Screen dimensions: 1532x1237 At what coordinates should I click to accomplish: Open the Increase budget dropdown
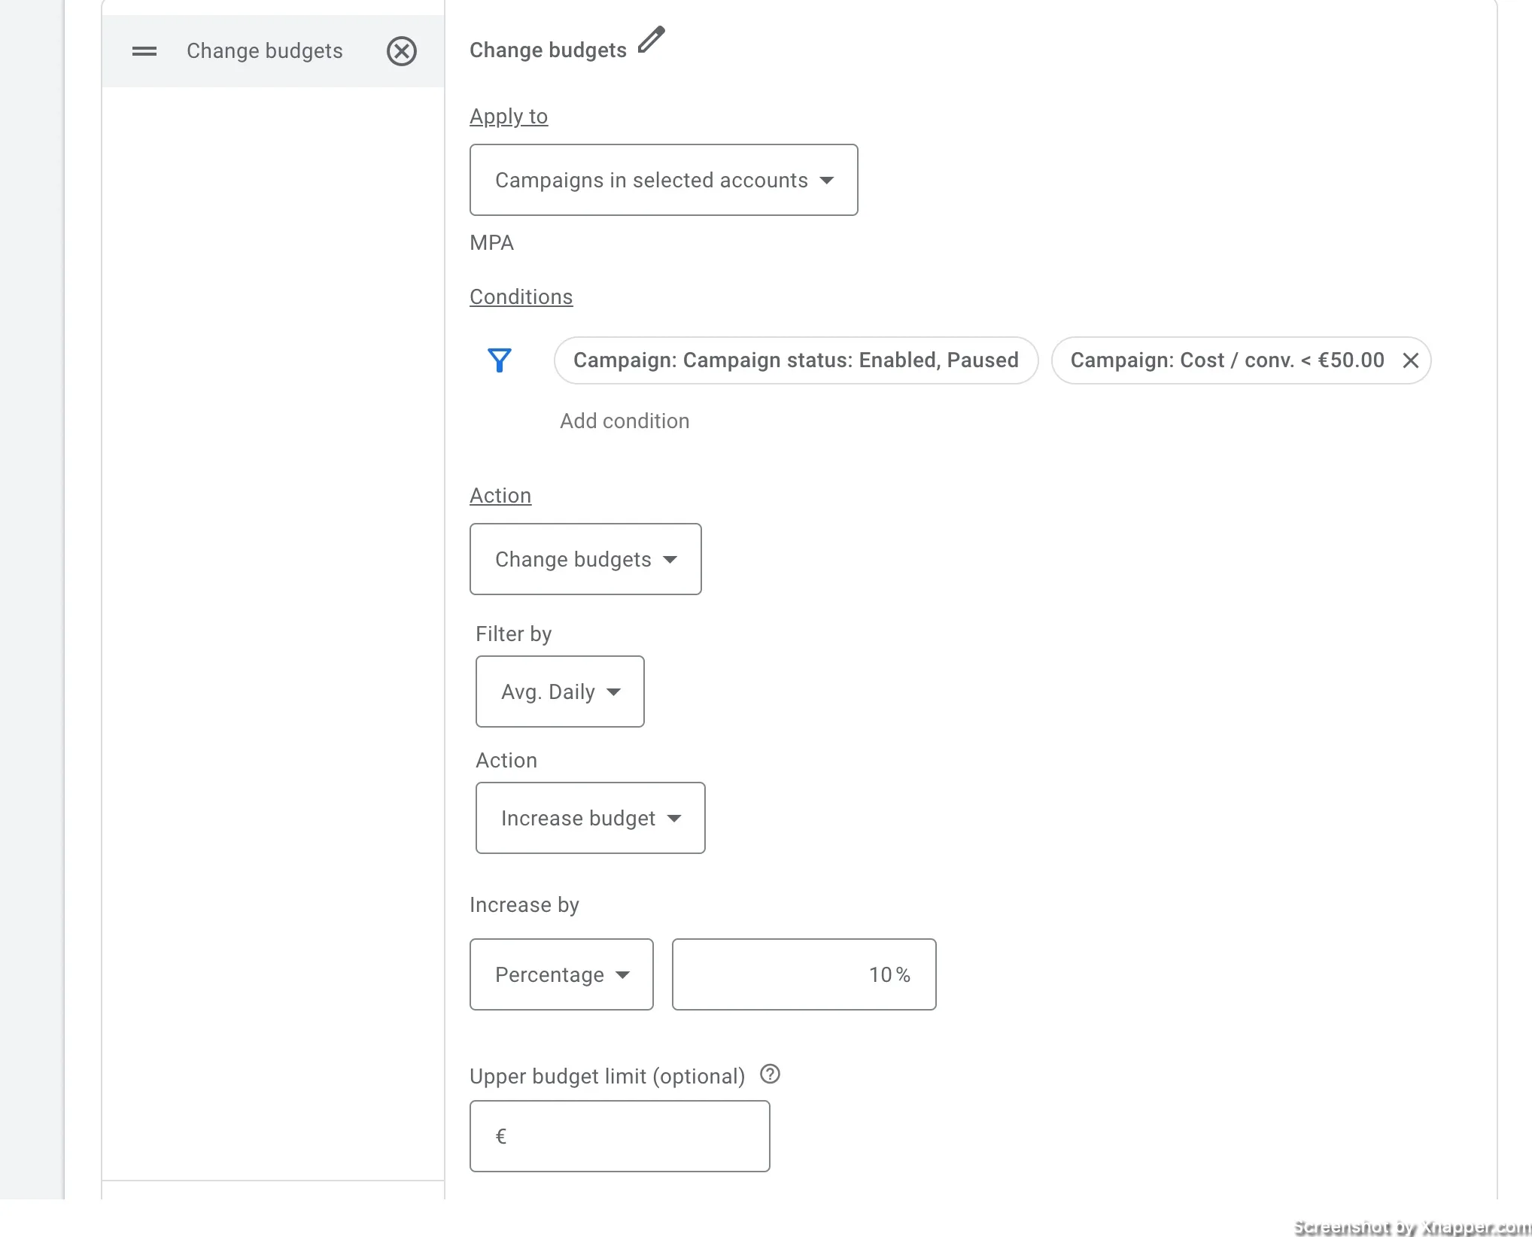point(591,818)
